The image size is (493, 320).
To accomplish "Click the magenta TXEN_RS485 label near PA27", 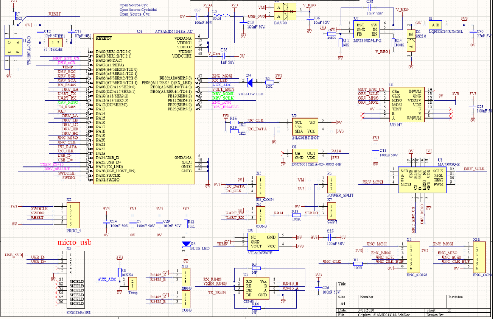I will pos(52,164).
